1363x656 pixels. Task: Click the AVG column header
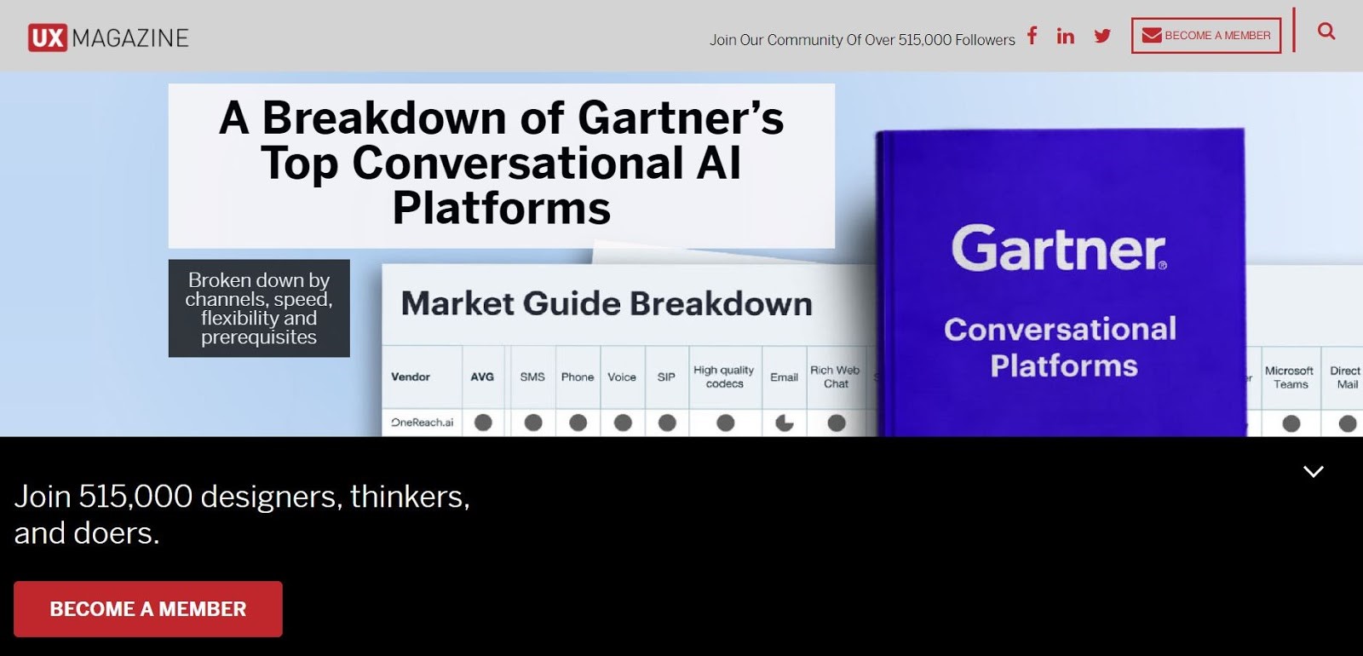(x=482, y=377)
